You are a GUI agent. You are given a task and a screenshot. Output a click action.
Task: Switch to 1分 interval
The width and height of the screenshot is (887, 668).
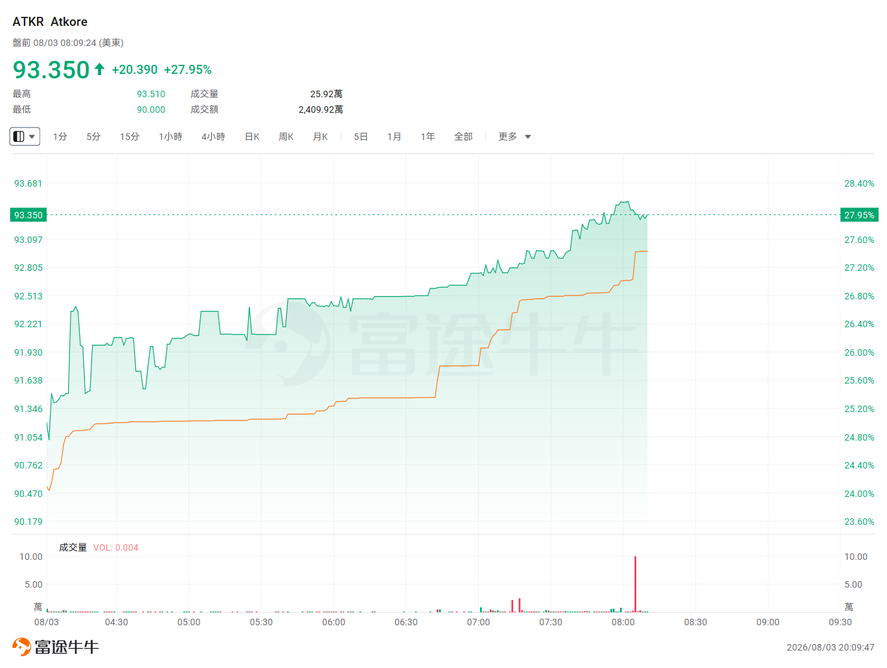[60, 137]
